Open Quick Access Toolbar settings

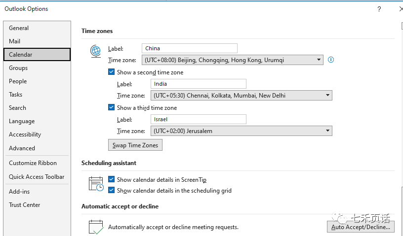37,177
